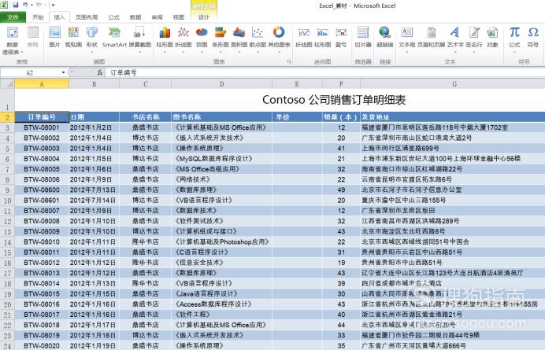This screenshot has height=350, width=545.
Task: Open header and footer (页眉和页脚)
Action: tap(431, 37)
